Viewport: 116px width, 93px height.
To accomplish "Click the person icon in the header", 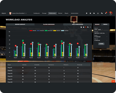I will (98, 13).
